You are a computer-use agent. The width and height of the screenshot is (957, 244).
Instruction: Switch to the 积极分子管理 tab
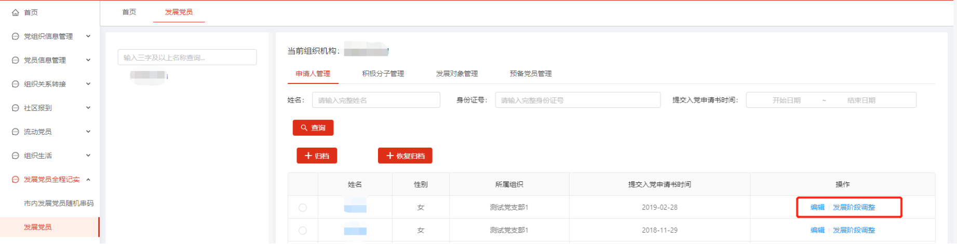[383, 74]
